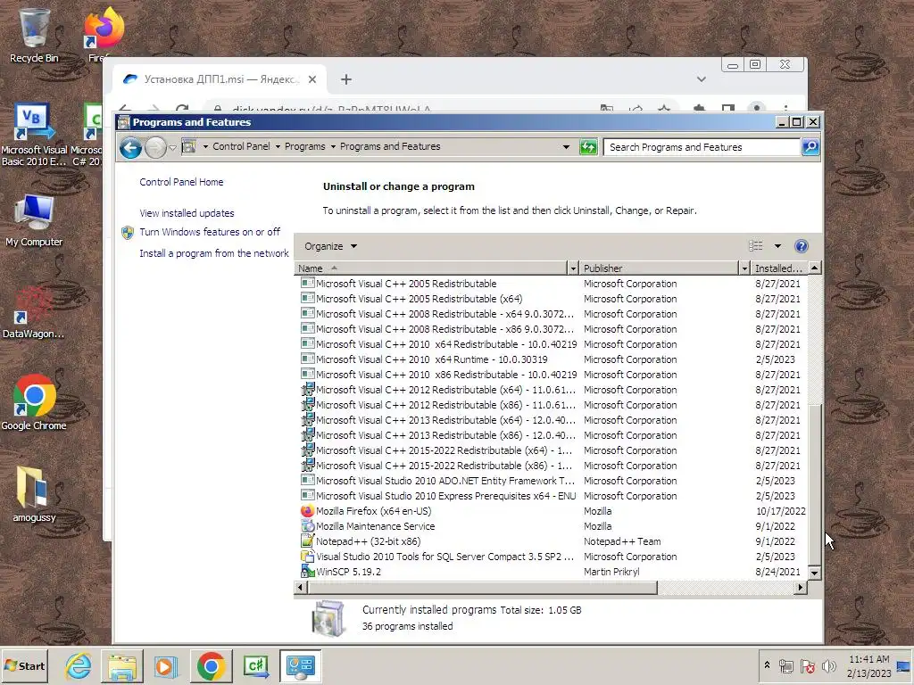Open Internet Explorer from taskbar

[78, 665]
